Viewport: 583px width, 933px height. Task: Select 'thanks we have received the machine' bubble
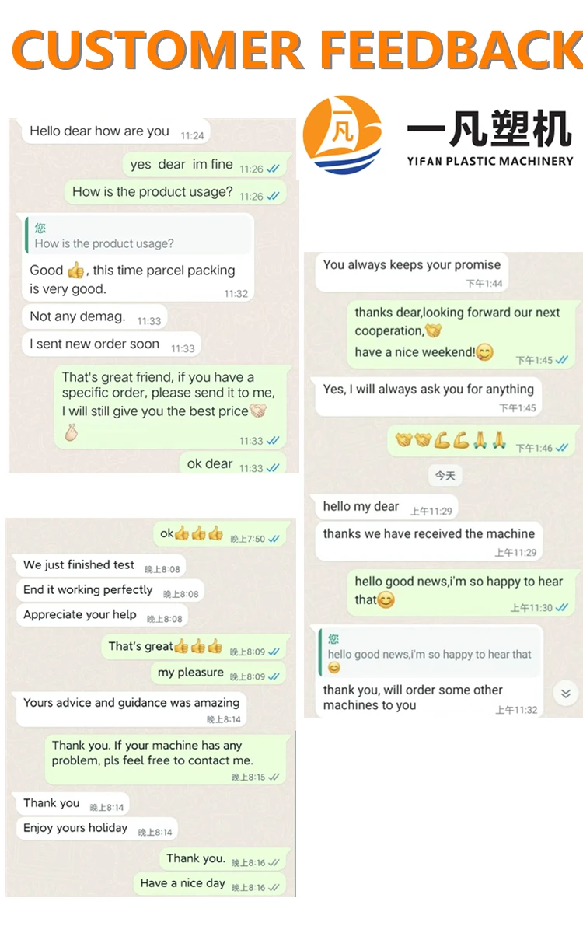428,534
